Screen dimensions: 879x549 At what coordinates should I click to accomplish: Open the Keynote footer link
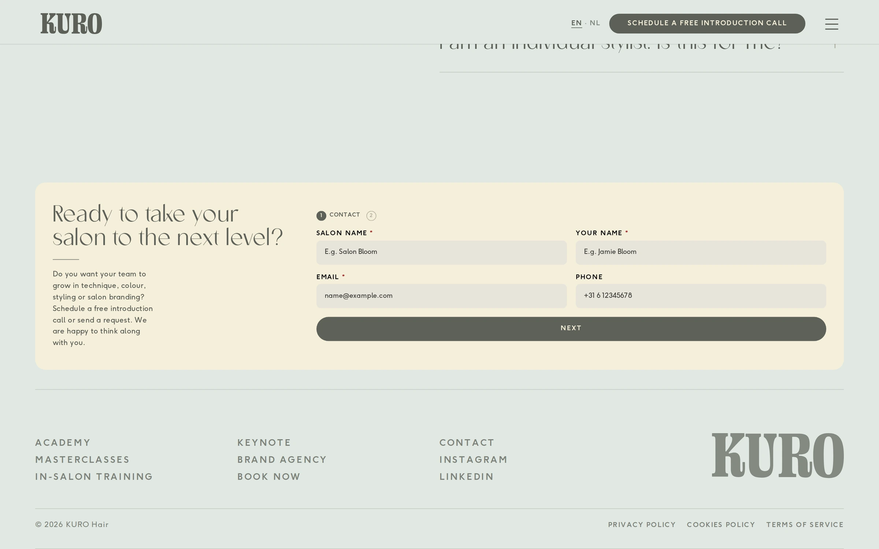pyautogui.click(x=264, y=442)
